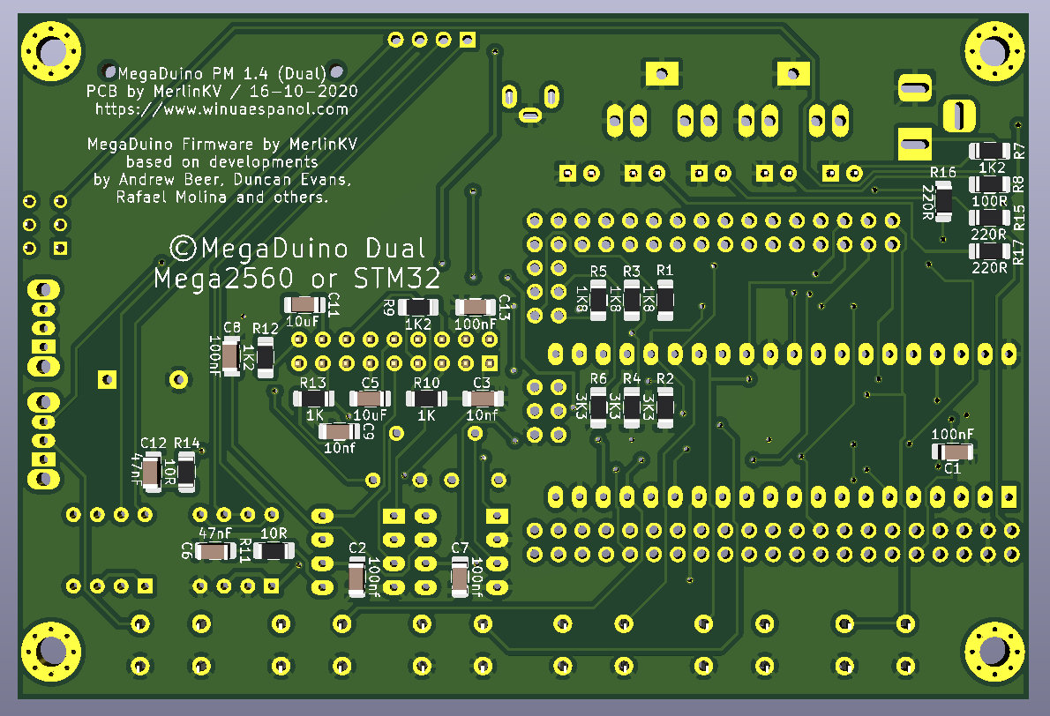Click the top-left corner mounting hole
The image size is (1050, 716).
pos(51,51)
